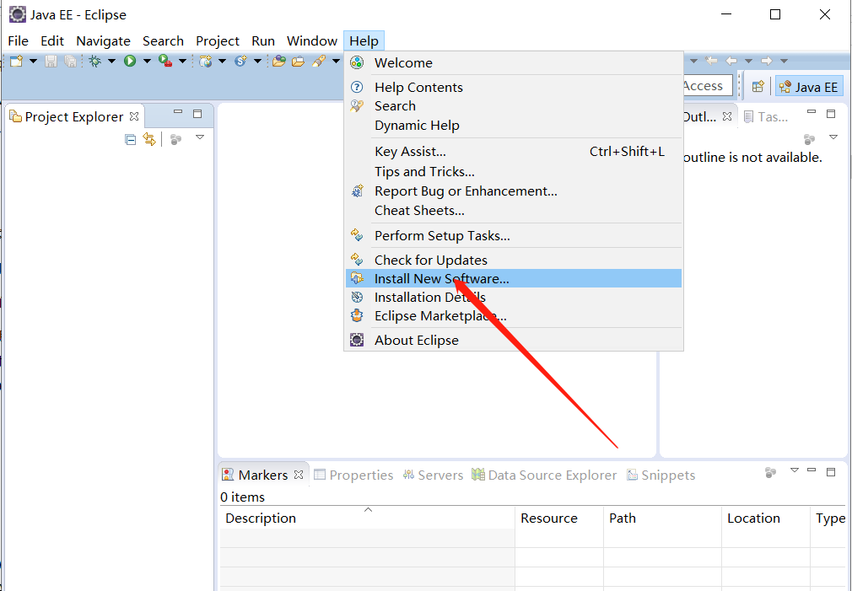
Task: Switch to the Java EE perspective
Action: coord(808,85)
